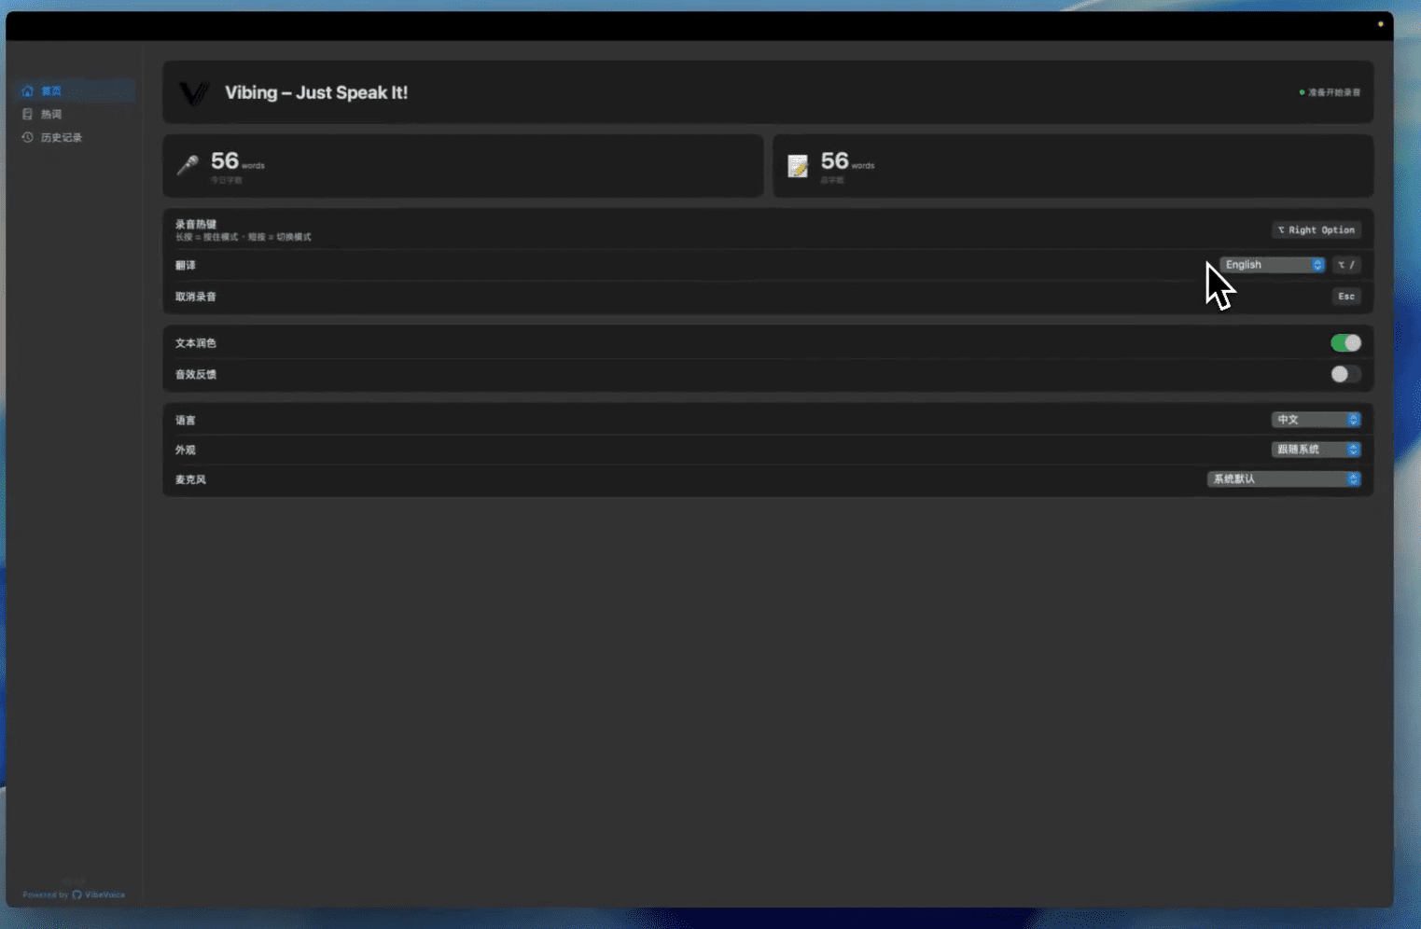Disable the 文本润色 toggle switch
The image size is (1421, 929).
click(1344, 343)
